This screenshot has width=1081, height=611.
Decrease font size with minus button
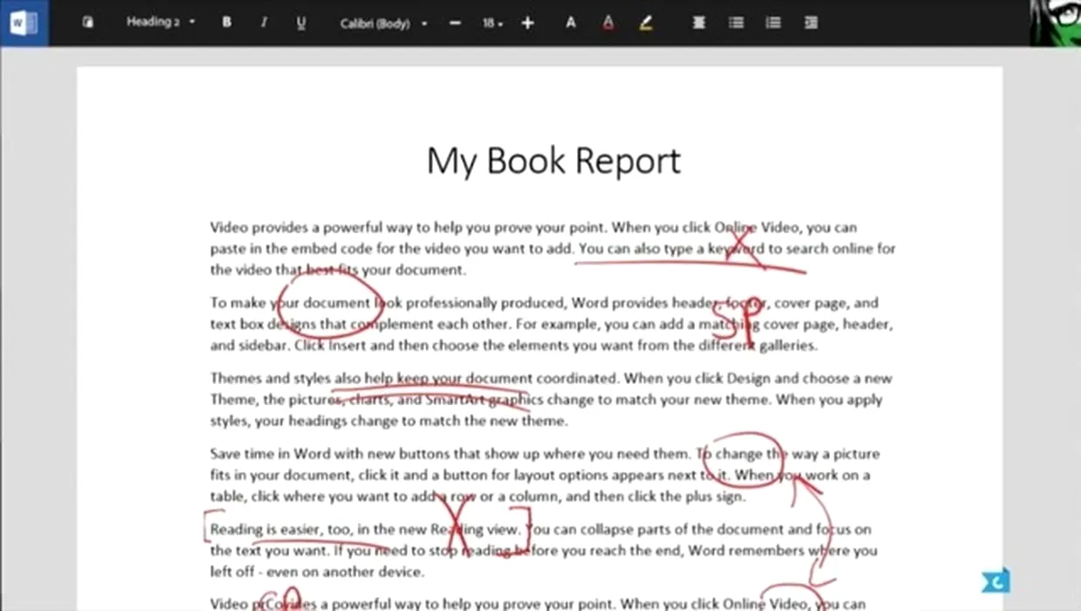pyautogui.click(x=455, y=24)
